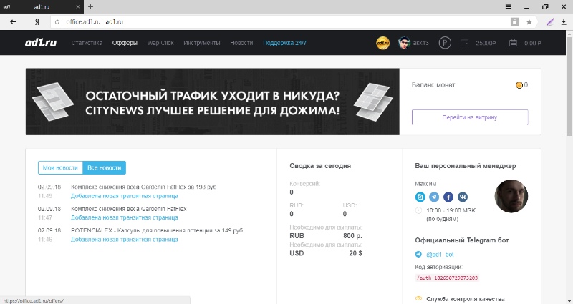Open browser downloads arrow icon
The width and height of the screenshot is (573, 304).
(x=563, y=22)
